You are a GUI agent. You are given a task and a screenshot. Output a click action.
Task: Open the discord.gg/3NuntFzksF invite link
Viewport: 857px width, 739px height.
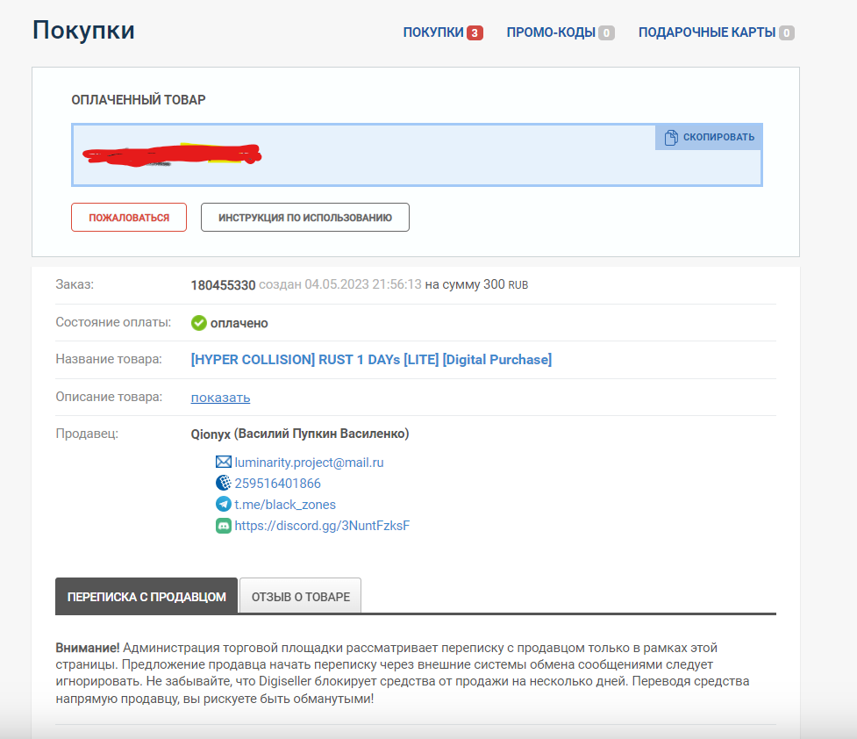click(x=322, y=526)
